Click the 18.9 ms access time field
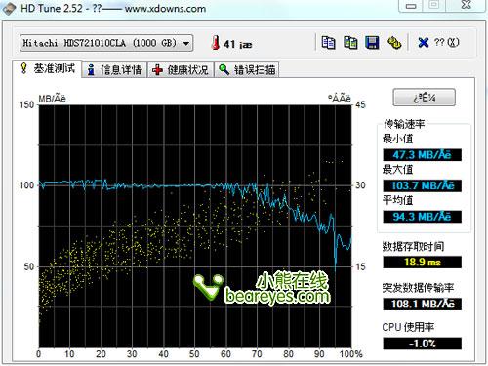This screenshot has width=488, height=366. (422, 263)
